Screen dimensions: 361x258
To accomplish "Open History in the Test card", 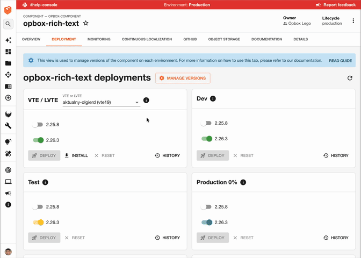I will click(168, 238).
